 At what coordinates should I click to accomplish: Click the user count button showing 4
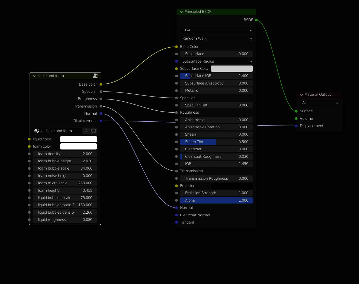point(86,131)
